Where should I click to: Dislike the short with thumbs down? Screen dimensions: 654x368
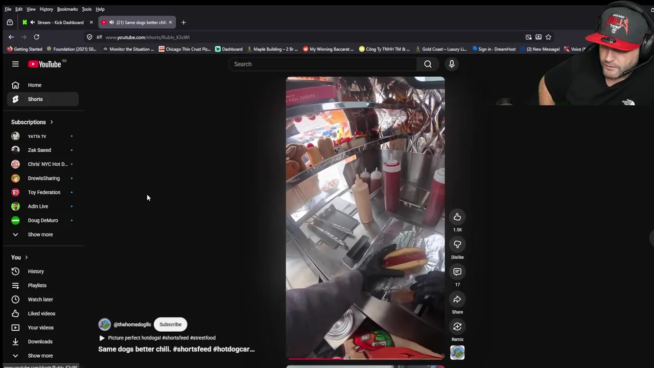[x=457, y=244]
